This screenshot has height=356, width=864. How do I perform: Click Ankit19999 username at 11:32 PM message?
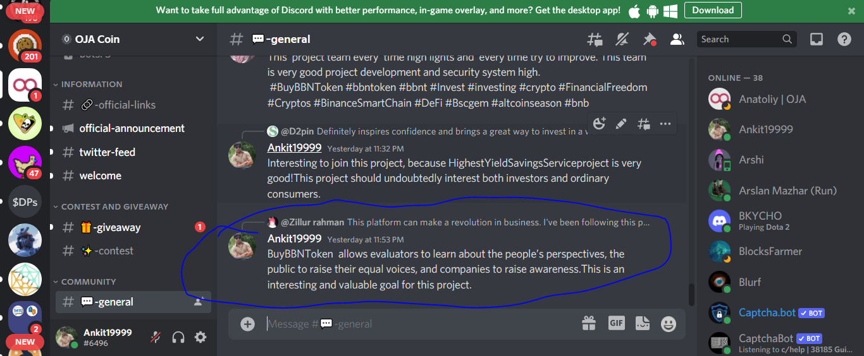295,148
